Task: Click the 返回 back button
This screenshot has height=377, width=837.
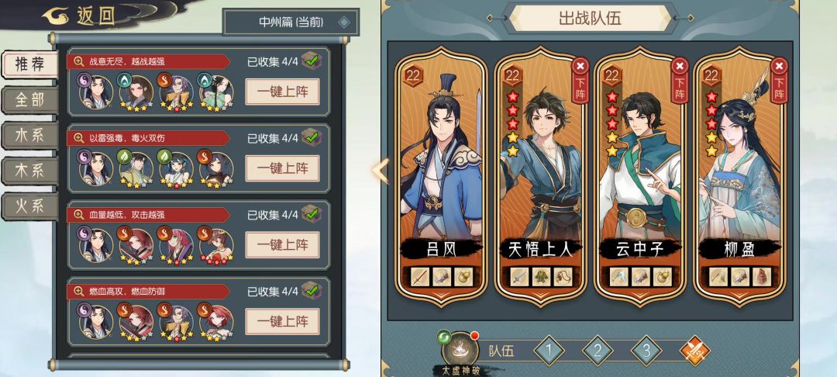Action: (80, 16)
